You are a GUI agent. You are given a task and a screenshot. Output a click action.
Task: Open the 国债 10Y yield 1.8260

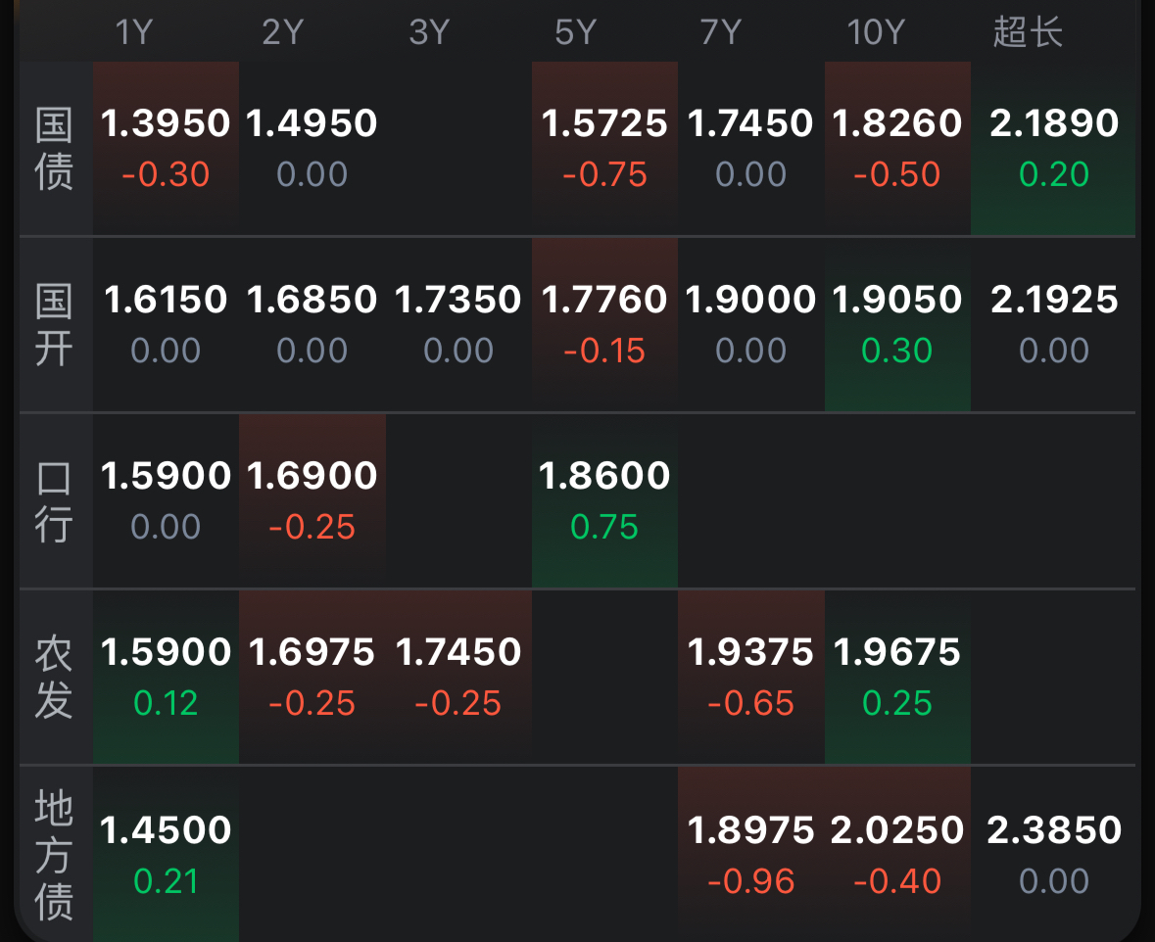coord(897,147)
